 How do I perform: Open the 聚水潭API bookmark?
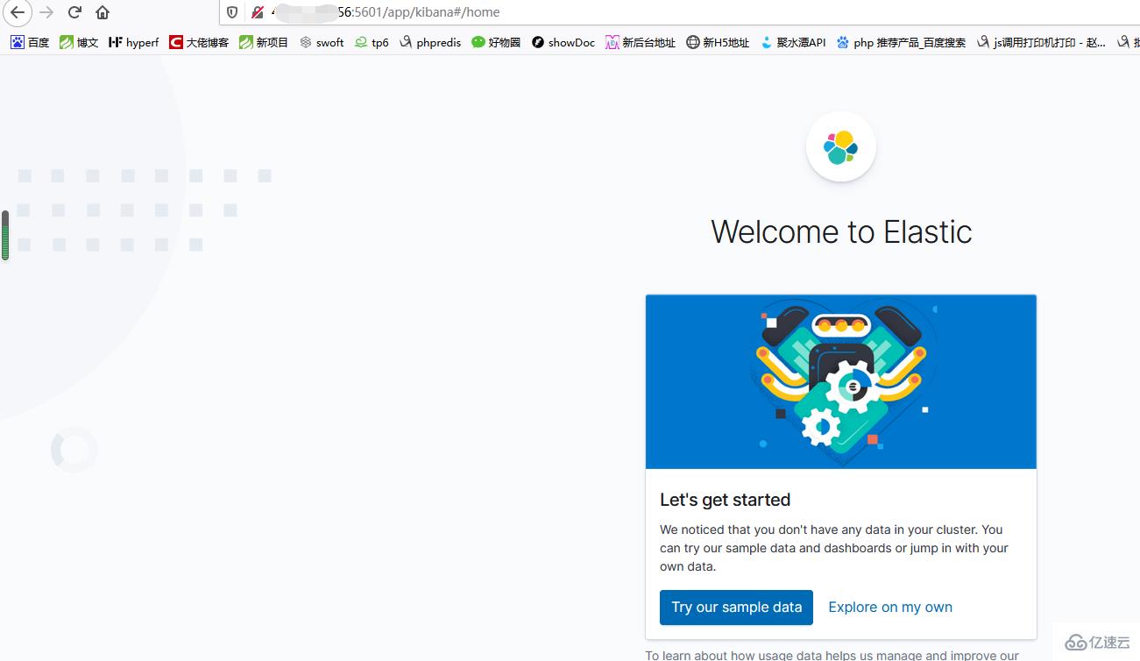[x=793, y=42]
